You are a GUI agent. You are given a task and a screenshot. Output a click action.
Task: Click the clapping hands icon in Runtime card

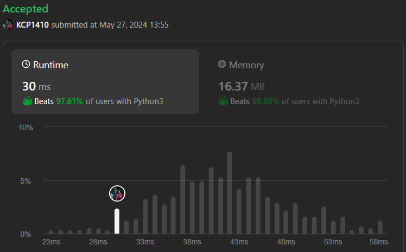26,101
